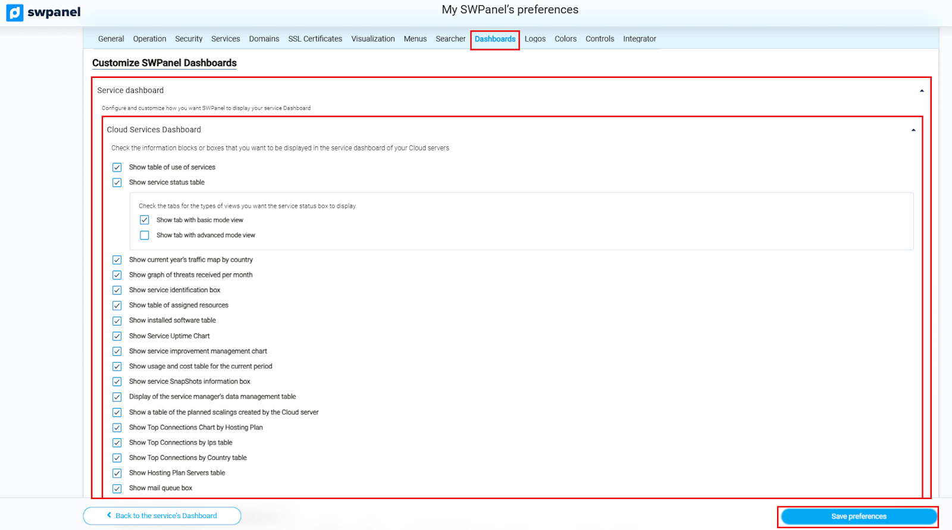
Task: Switch to the SSL Certificates tab
Action: pos(315,39)
